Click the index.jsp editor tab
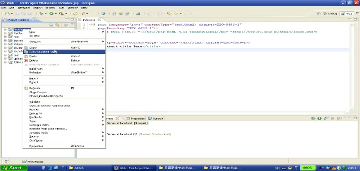 tap(89, 20)
